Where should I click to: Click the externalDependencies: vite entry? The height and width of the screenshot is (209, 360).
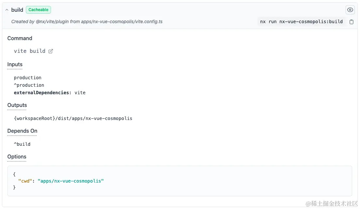coord(50,93)
